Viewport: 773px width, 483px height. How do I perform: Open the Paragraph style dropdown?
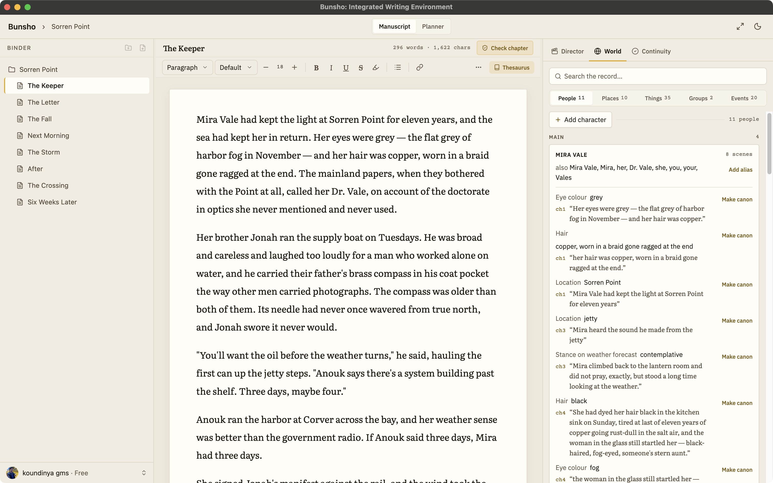click(187, 67)
